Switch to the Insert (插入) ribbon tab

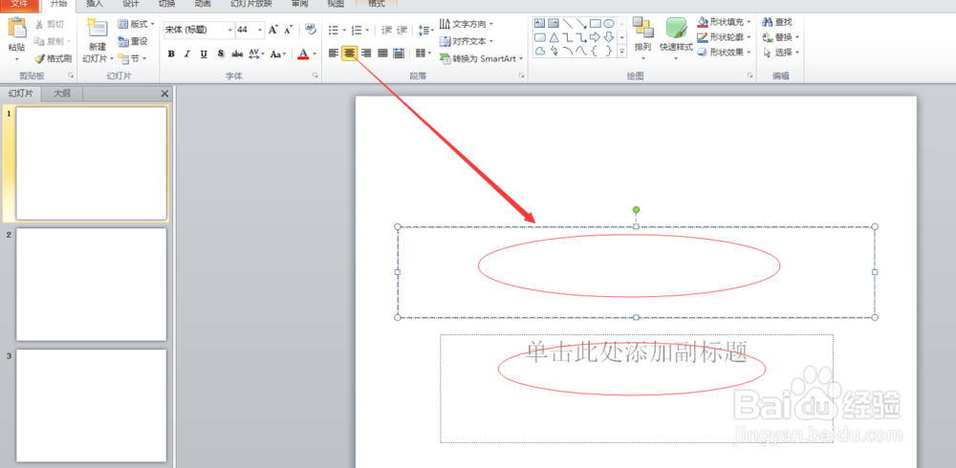pyautogui.click(x=95, y=4)
